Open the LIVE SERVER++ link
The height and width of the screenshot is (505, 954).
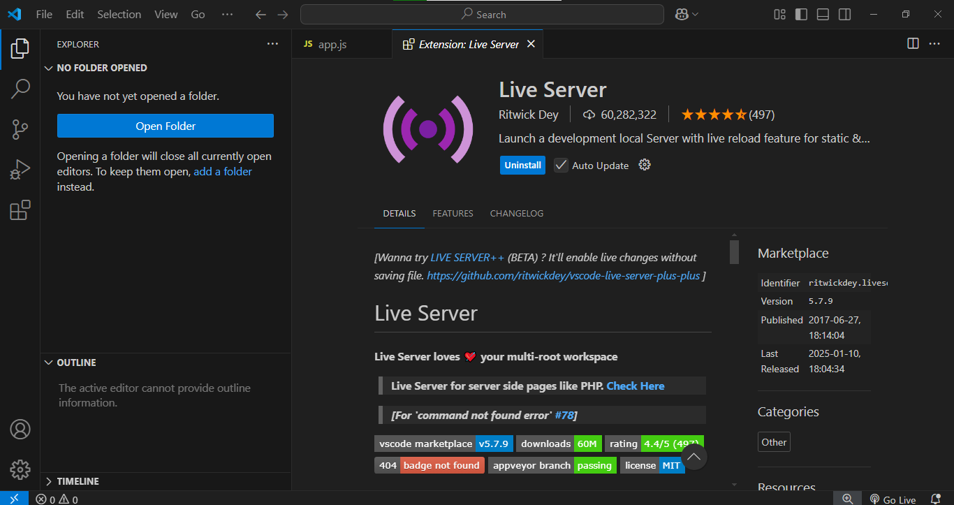pyautogui.click(x=467, y=257)
